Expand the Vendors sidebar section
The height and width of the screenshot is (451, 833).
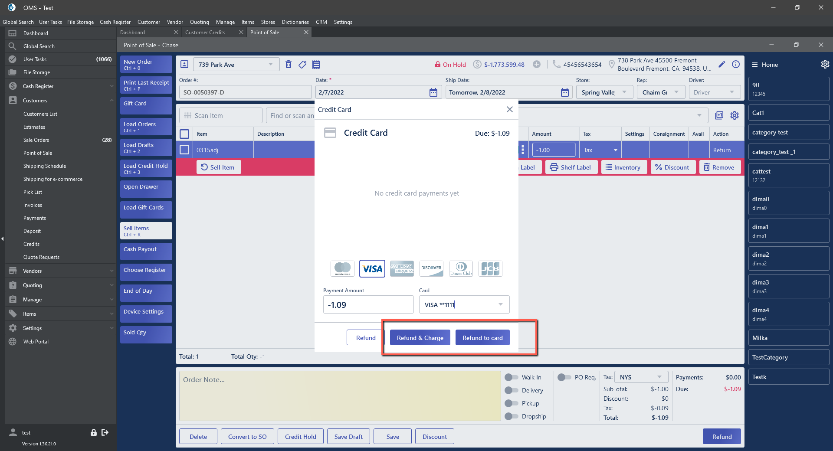tap(61, 271)
